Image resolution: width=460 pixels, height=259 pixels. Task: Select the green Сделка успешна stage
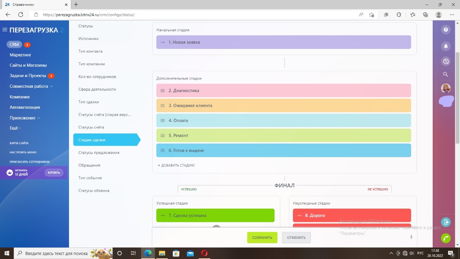215,215
